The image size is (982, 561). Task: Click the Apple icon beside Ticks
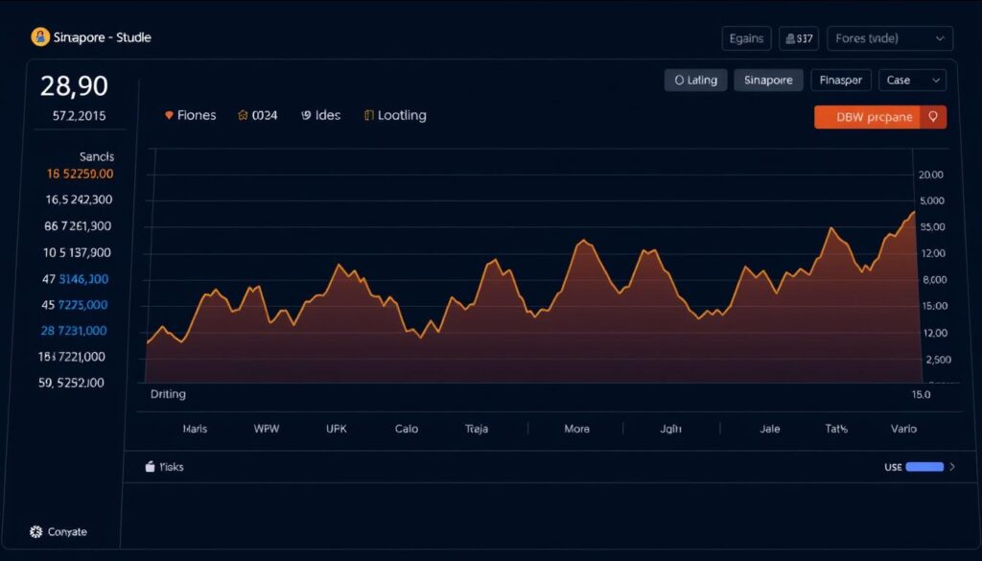point(150,467)
